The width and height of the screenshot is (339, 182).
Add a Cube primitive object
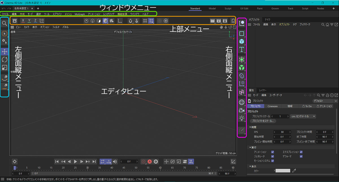[242, 41]
